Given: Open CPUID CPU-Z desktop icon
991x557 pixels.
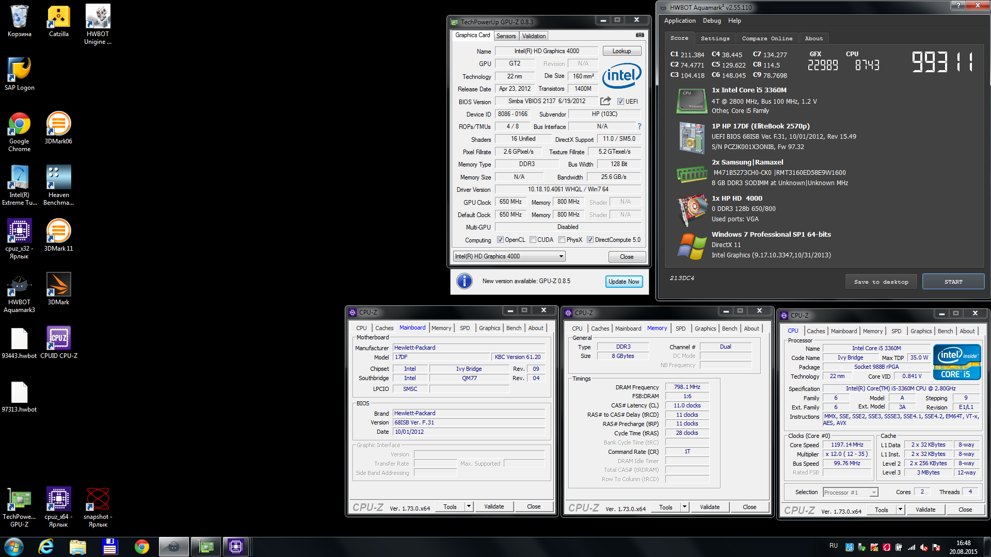Looking at the screenshot, I should (58, 343).
